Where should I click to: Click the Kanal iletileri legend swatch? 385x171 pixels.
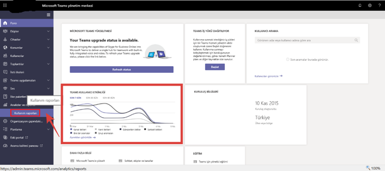(71, 129)
